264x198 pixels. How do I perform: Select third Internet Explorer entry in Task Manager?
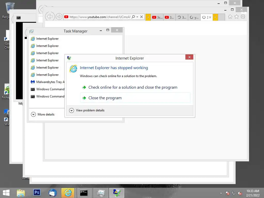click(47, 53)
